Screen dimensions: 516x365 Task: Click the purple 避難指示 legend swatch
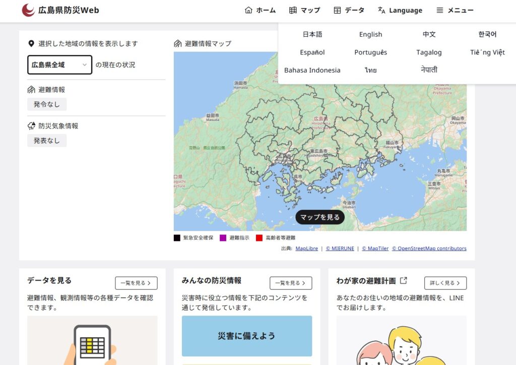click(x=223, y=238)
